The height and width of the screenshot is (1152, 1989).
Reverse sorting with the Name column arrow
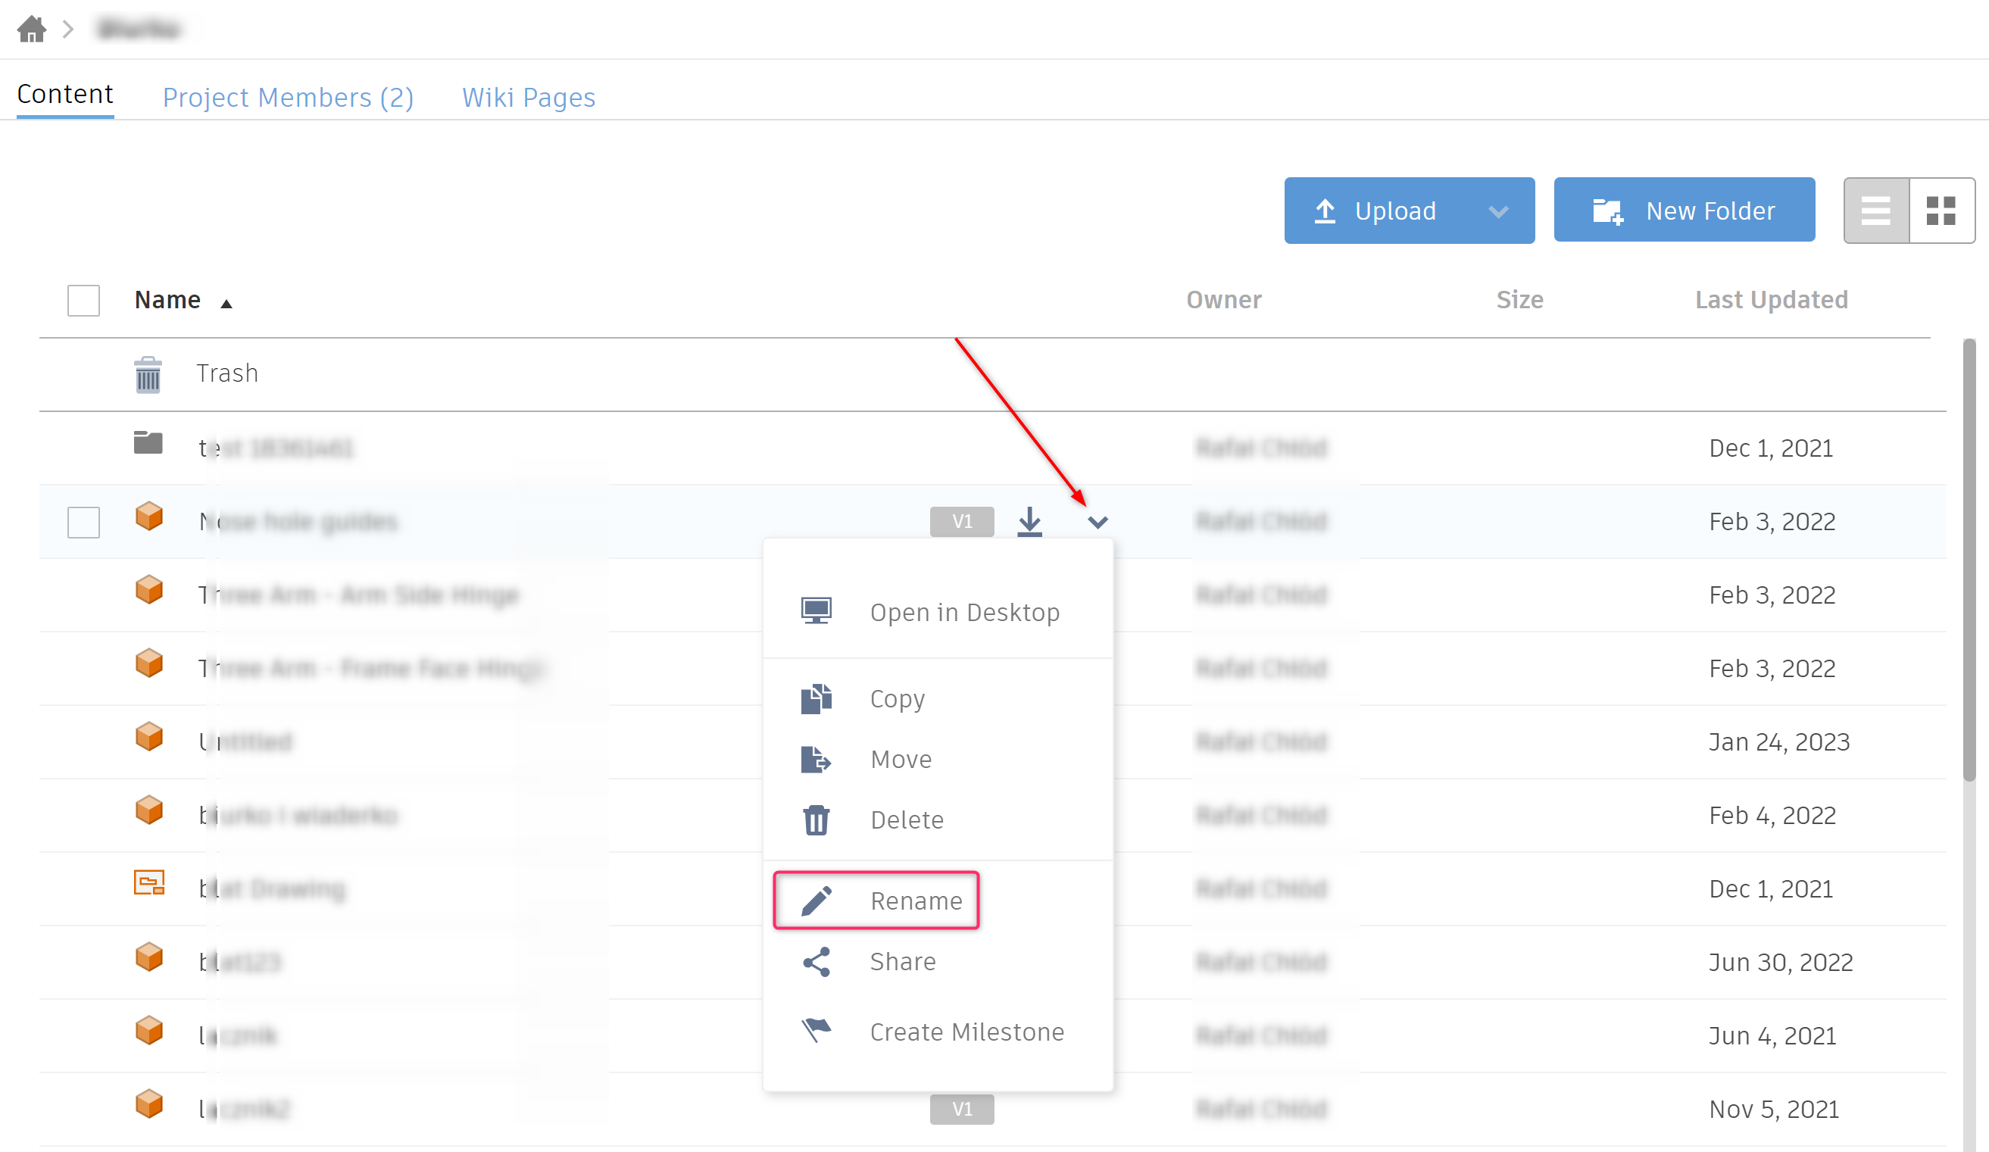pyautogui.click(x=226, y=301)
